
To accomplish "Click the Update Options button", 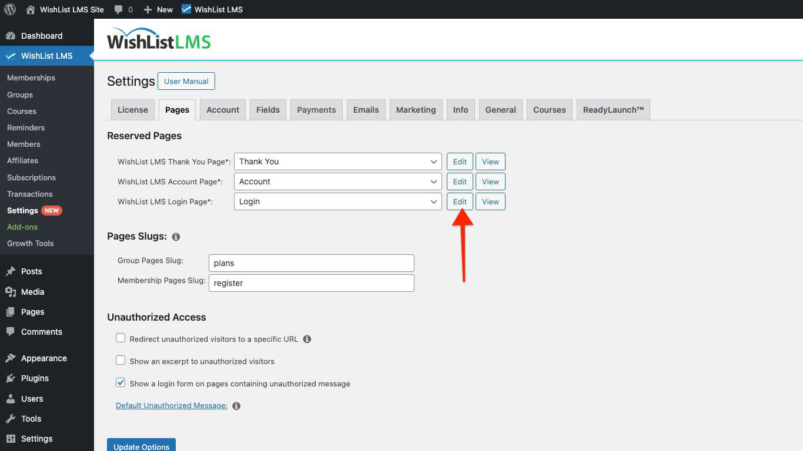I will (141, 446).
